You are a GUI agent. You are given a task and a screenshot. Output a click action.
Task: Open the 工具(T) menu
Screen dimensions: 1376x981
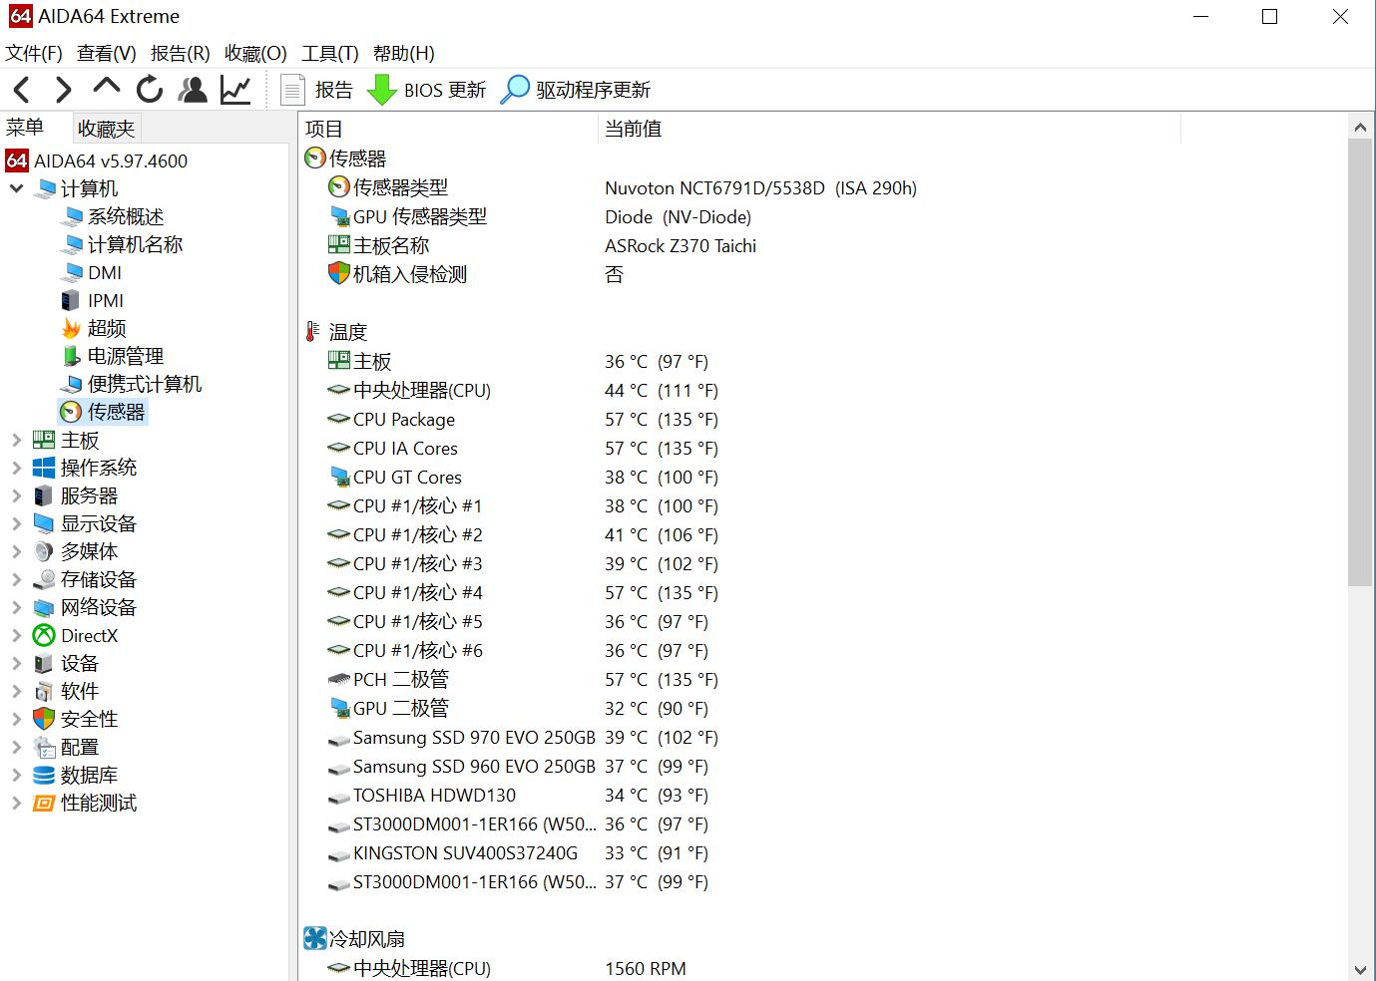coord(330,53)
